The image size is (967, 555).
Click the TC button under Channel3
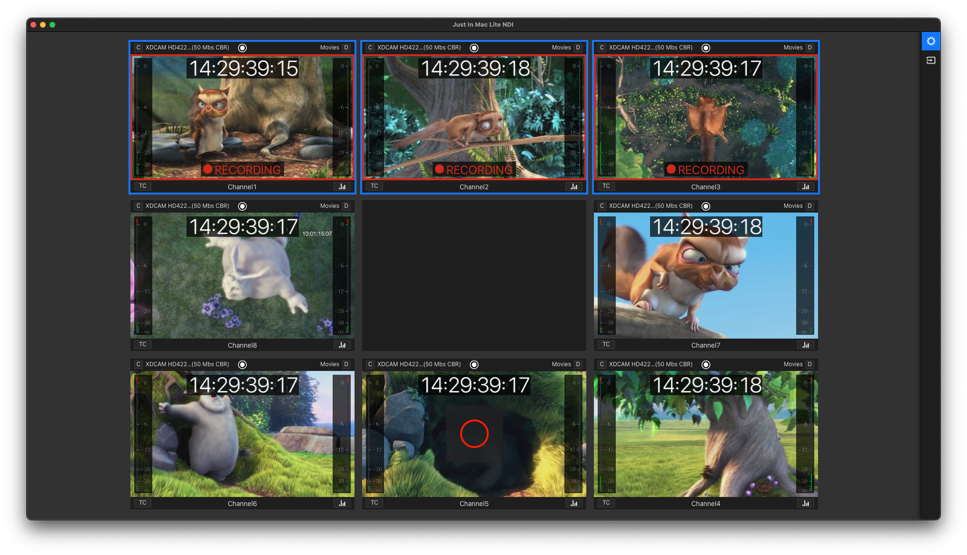pyautogui.click(x=606, y=186)
